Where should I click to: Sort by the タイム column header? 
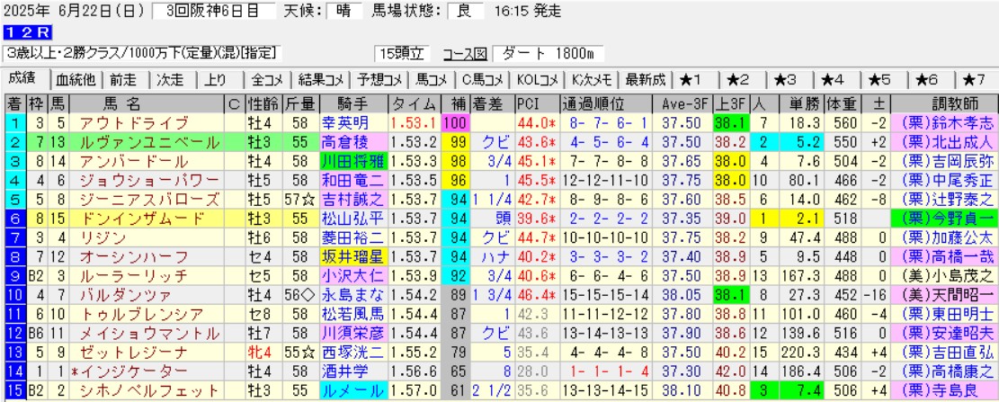pos(415,102)
